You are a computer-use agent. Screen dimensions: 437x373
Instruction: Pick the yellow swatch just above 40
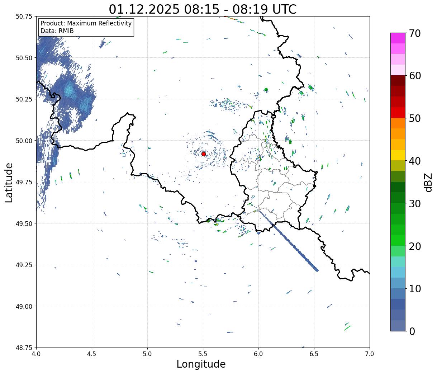pos(398,155)
